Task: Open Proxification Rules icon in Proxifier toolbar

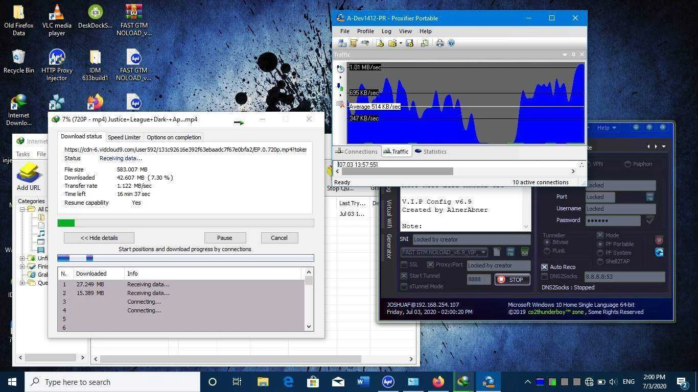Action: tap(353, 43)
